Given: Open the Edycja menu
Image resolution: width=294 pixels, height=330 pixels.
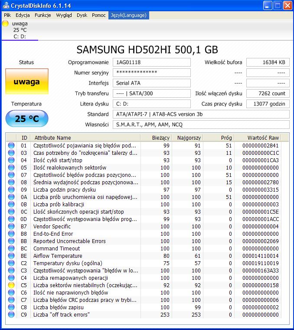Looking at the screenshot, I should (x=23, y=15).
